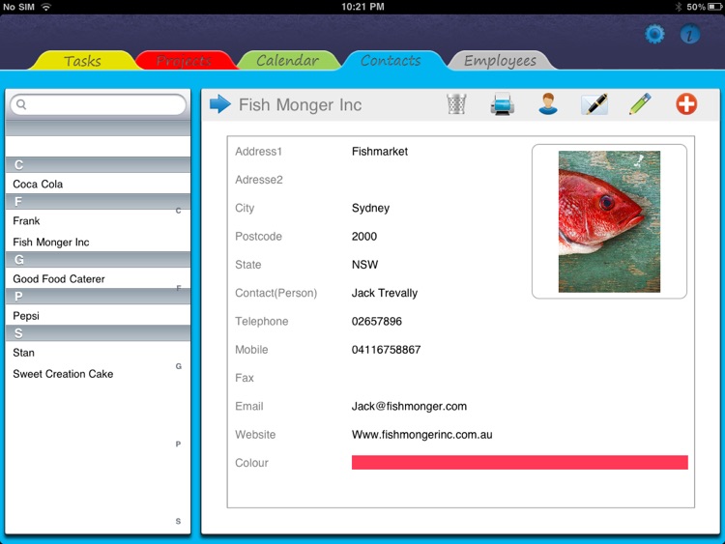Image resolution: width=725 pixels, height=544 pixels.
Task: Focus the contacts search field
Action: click(x=98, y=104)
